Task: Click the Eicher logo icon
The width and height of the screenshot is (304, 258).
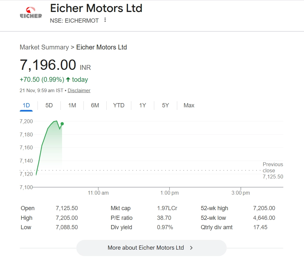Action: point(31,13)
